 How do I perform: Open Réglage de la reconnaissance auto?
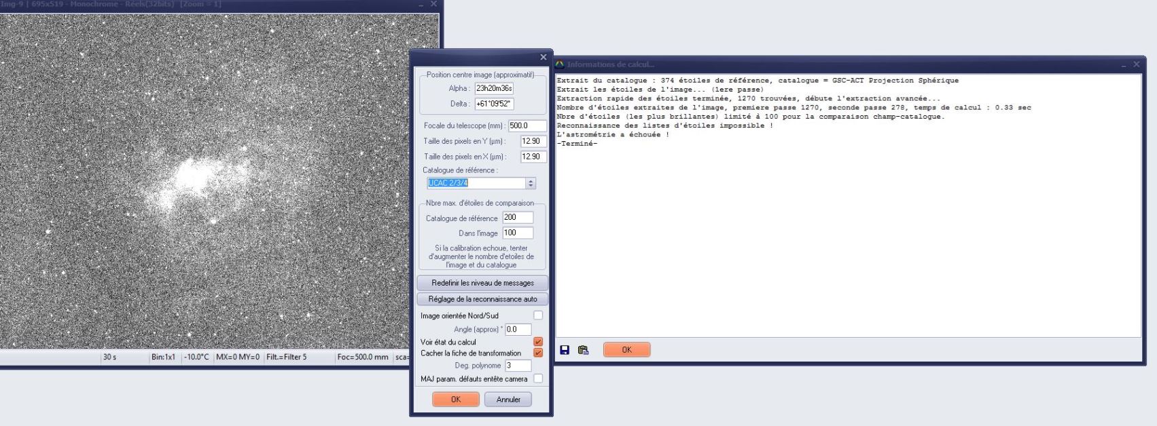[x=482, y=299]
